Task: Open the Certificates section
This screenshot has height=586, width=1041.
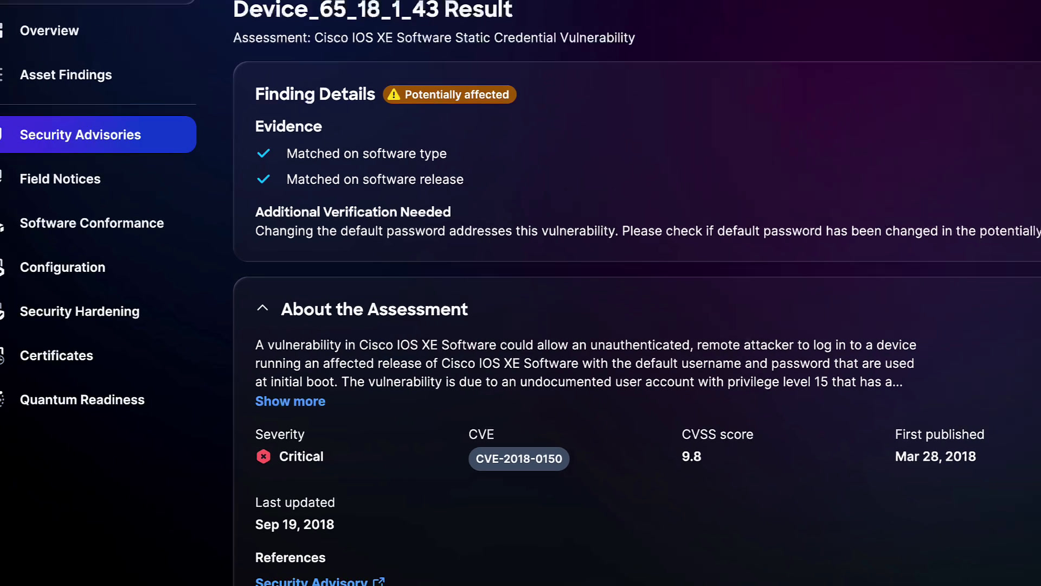Action: [56, 356]
